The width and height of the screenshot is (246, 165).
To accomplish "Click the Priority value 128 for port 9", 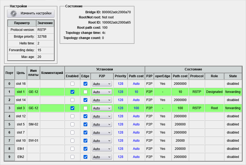I will pos(120,157).
